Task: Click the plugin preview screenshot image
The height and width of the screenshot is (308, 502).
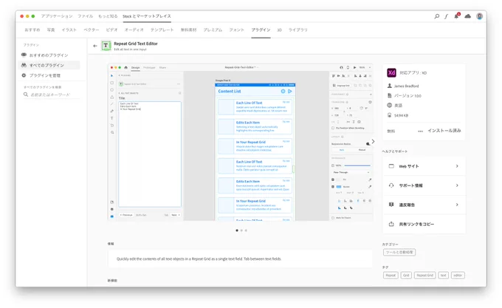Action: (241, 142)
